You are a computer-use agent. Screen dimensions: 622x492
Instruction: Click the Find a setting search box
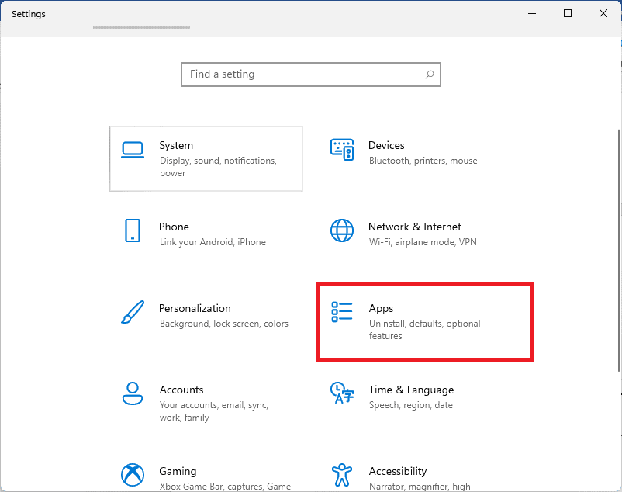tap(311, 74)
